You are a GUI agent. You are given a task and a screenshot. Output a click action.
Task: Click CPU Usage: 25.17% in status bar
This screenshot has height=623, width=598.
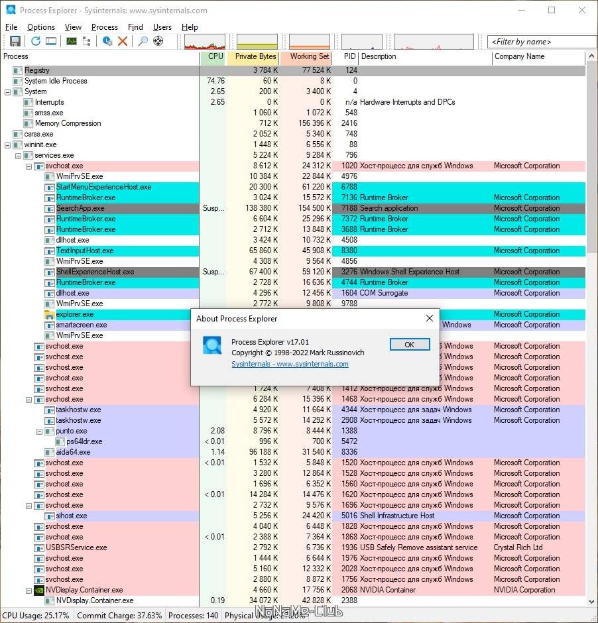click(36, 616)
